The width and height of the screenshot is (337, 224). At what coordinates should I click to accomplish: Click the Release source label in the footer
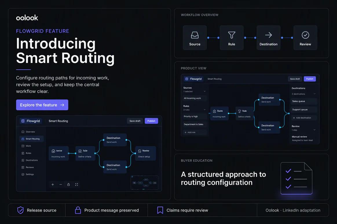(41, 210)
